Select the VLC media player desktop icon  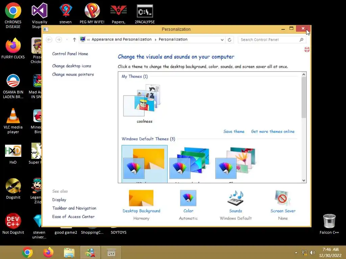point(13,121)
